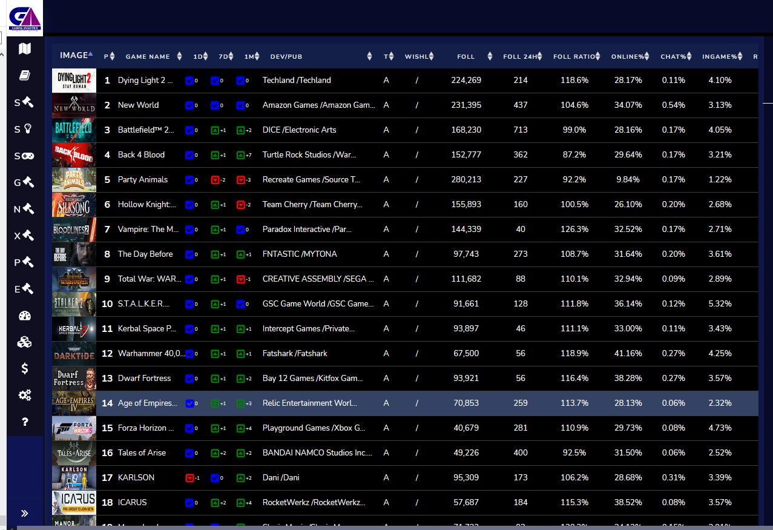
Task: Sort by FOLL 24H column header
Action: 523,56
